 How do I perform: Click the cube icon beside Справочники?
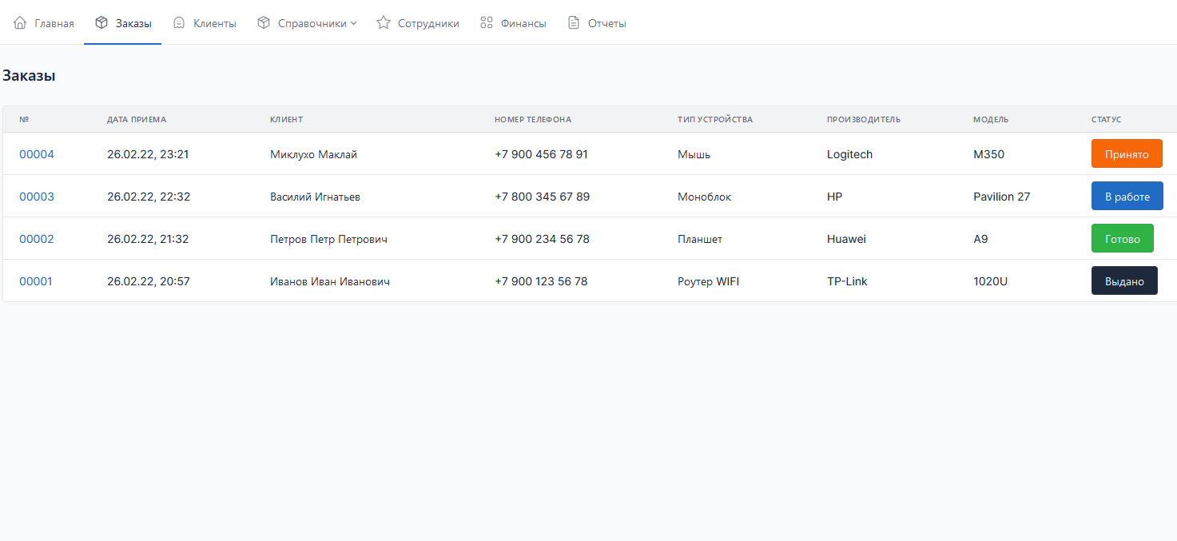coord(264,23)
